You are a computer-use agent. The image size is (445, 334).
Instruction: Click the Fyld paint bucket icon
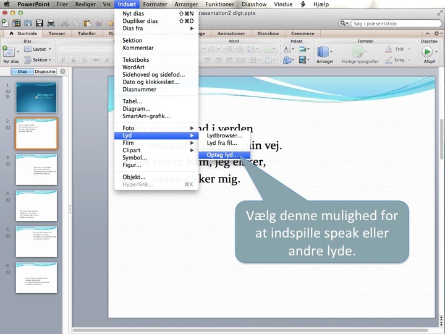[389, 49]
